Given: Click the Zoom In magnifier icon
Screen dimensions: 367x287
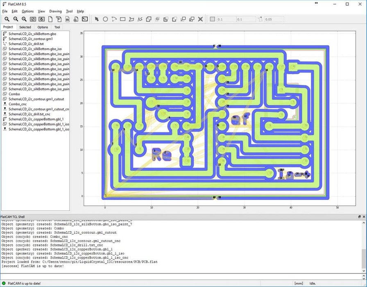Looking at the screenshot, I should pos(24,19).
